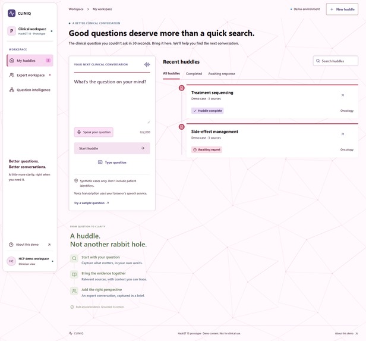Screen dimensions: 366x341
Task: Click the Question intelligence network icon
Action: 12,90
